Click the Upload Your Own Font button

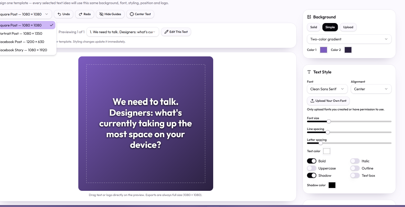pyautogui.click(x=328, y=101)
